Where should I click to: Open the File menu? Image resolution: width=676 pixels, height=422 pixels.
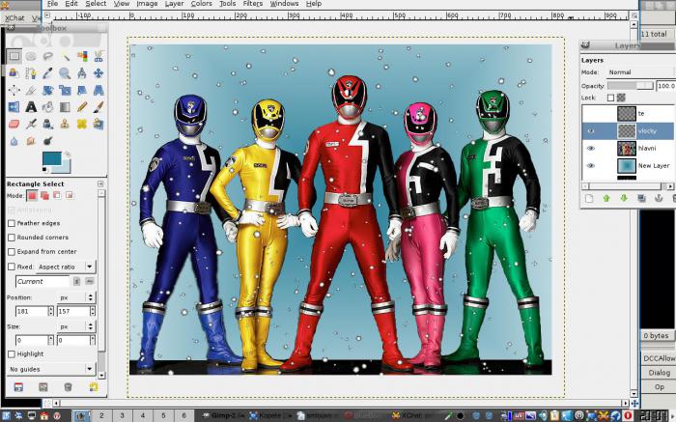pos(52,4)
